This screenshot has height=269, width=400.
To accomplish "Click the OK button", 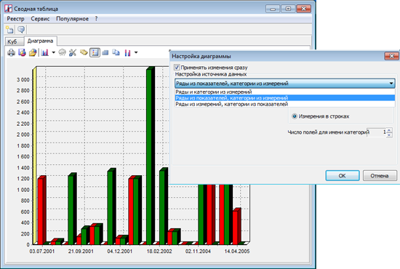I will click(343, 176).
